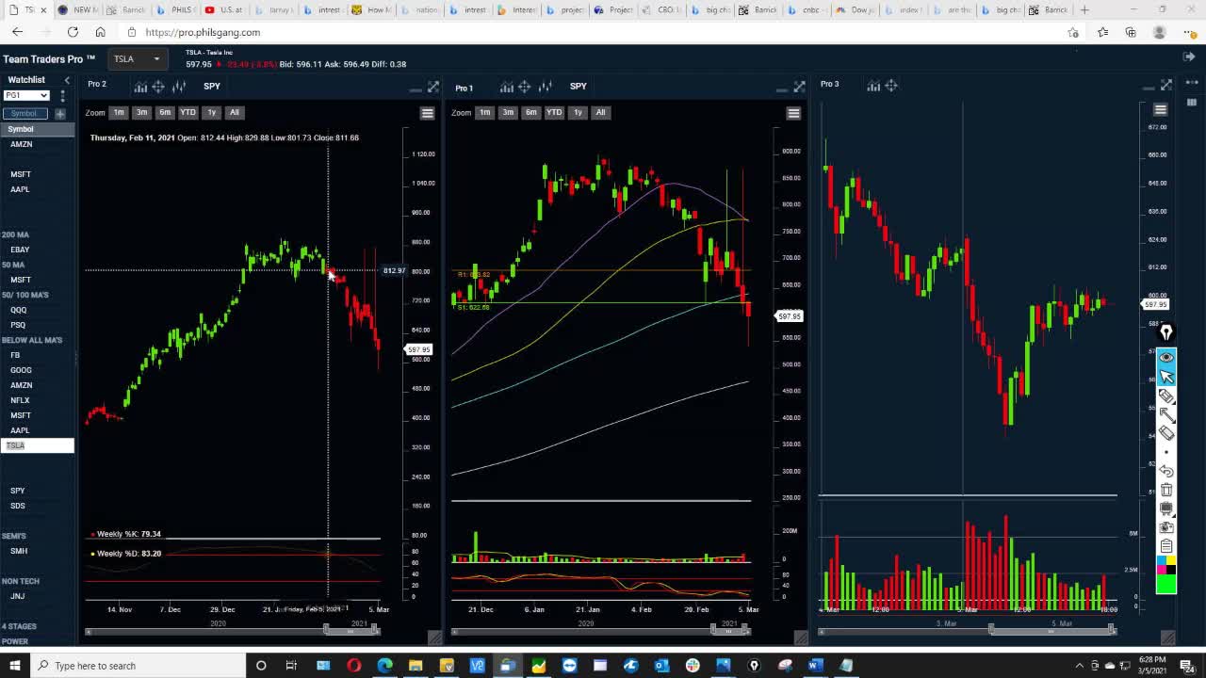Click crosshair tool icon in Pro 1 panel
This screenshot has width=1206, height=678.
(525, 87)
